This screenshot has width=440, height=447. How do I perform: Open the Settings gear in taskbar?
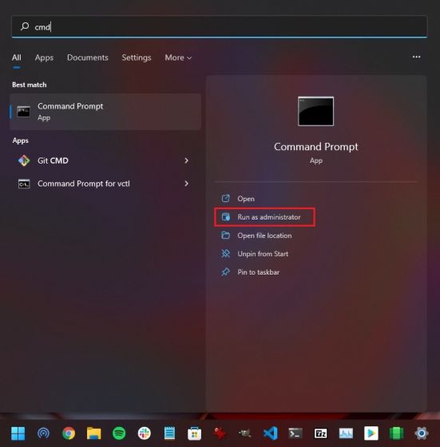click(x=422, y=433)
